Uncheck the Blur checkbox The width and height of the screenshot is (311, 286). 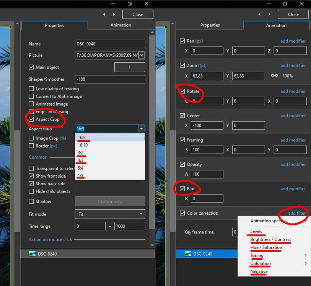tap(182, 189)
